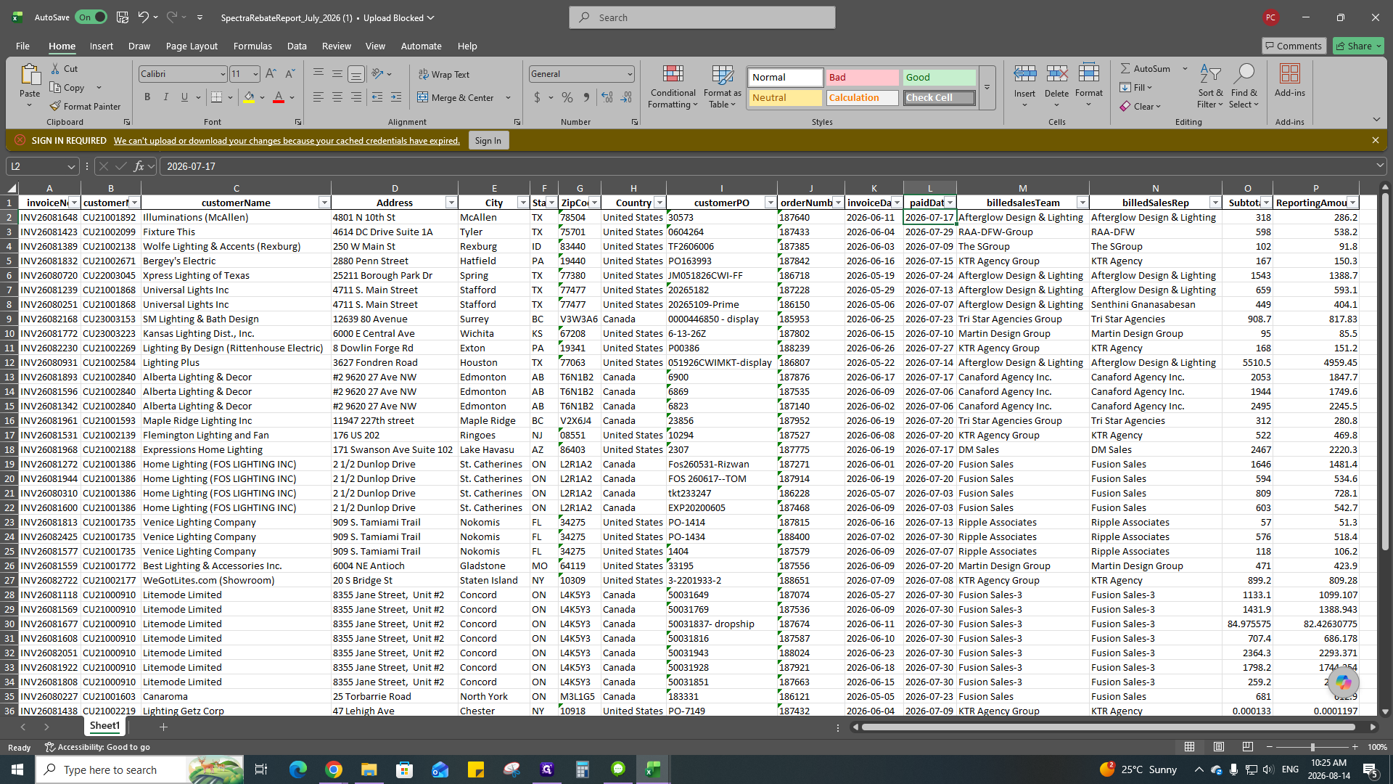Image resolution: width=1393 pixels, height=784 pixels.
Task: Open Conditional Formatting
Action: point(673,87)
